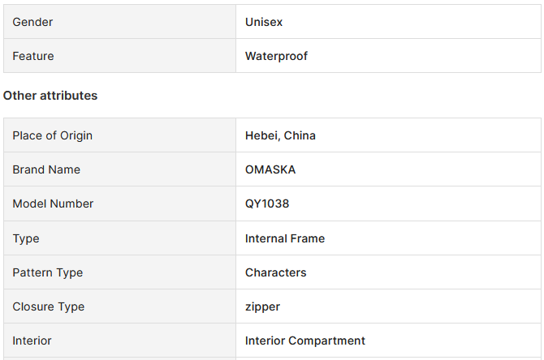Screen dimensions: 544x360
Task: Select the Characters value text
Action: coord(276,272)
